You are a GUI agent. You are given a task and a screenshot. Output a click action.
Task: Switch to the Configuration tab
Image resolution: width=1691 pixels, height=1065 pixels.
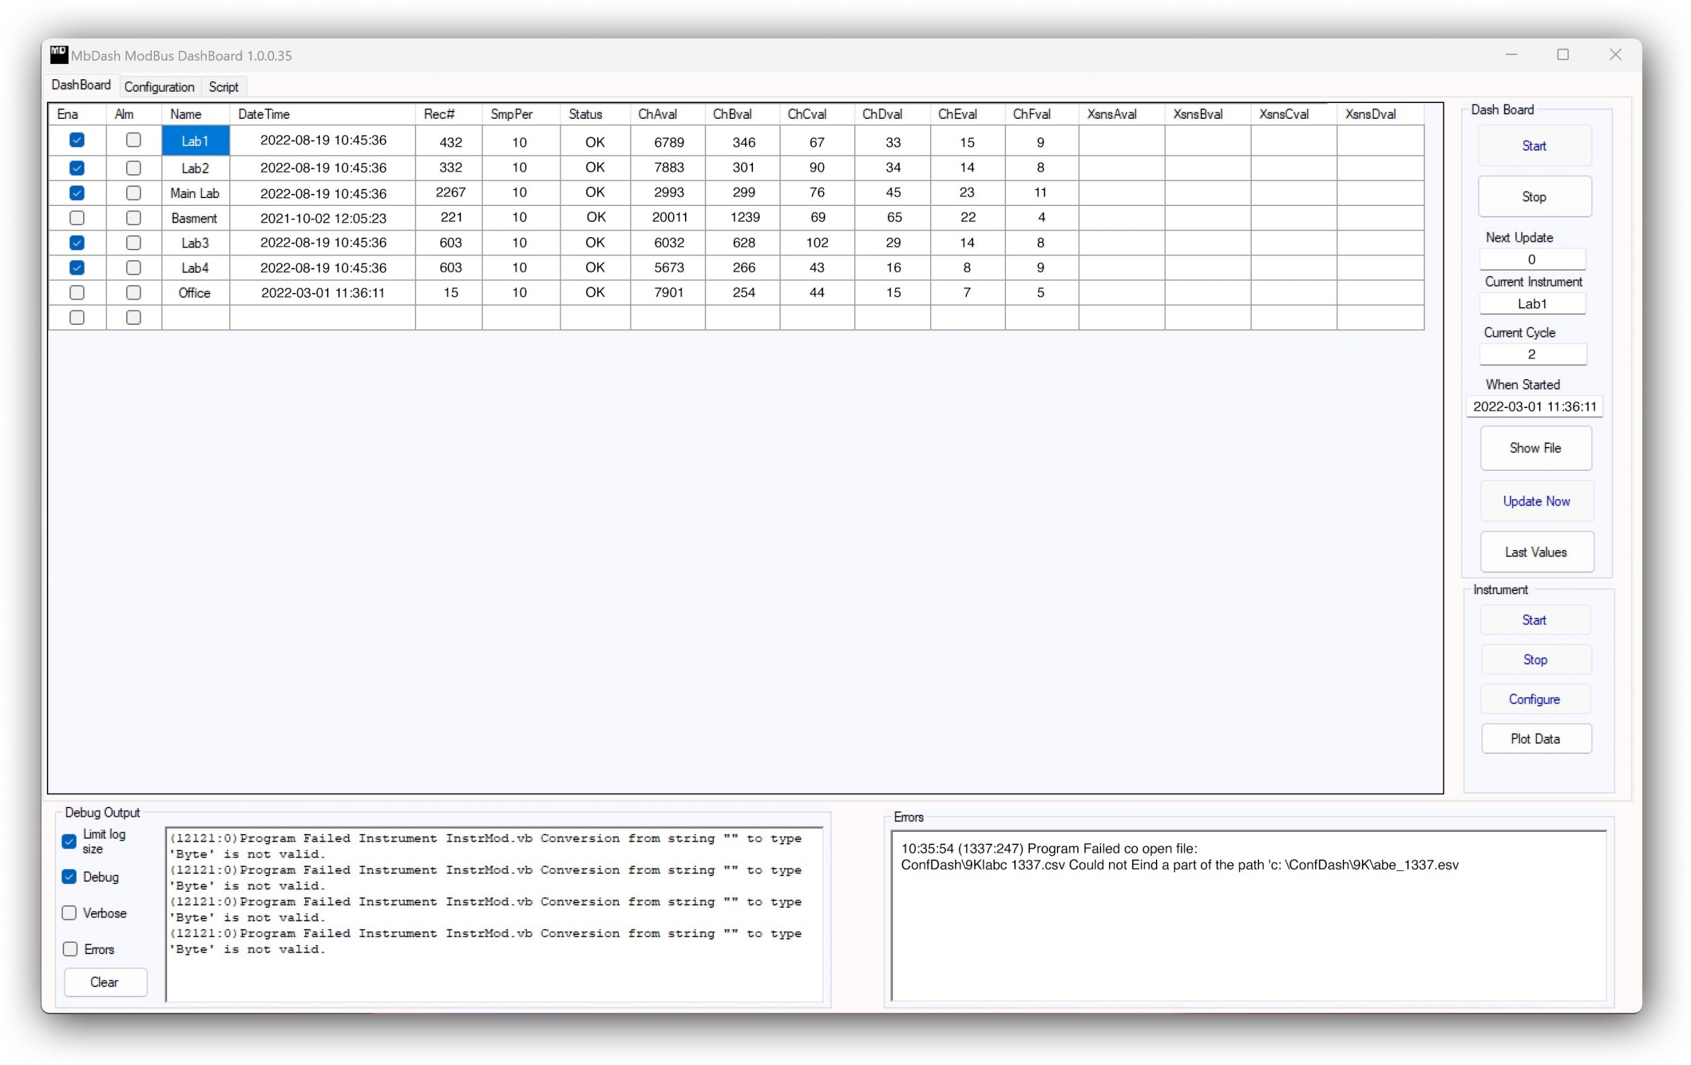point(159,87)
